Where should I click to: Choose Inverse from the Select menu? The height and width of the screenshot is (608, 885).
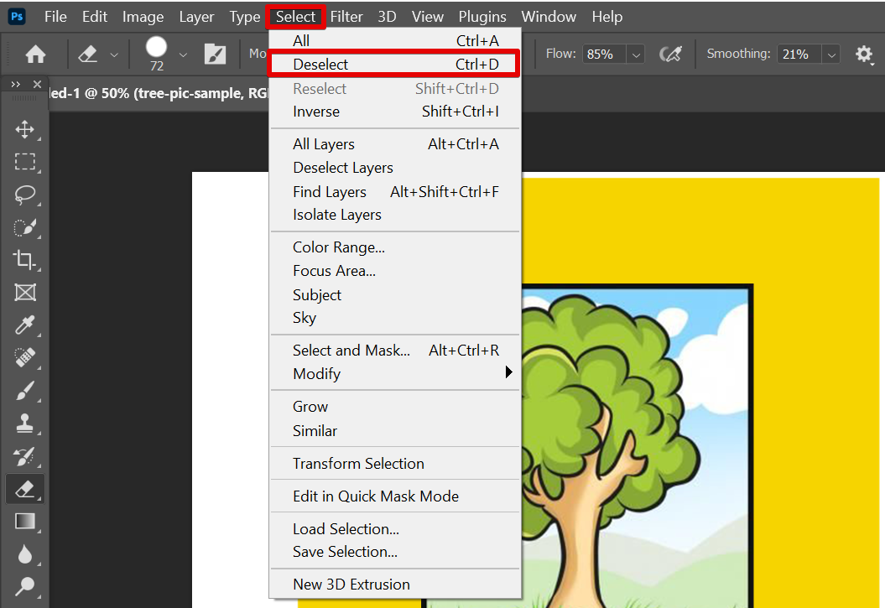pos(316,112)
